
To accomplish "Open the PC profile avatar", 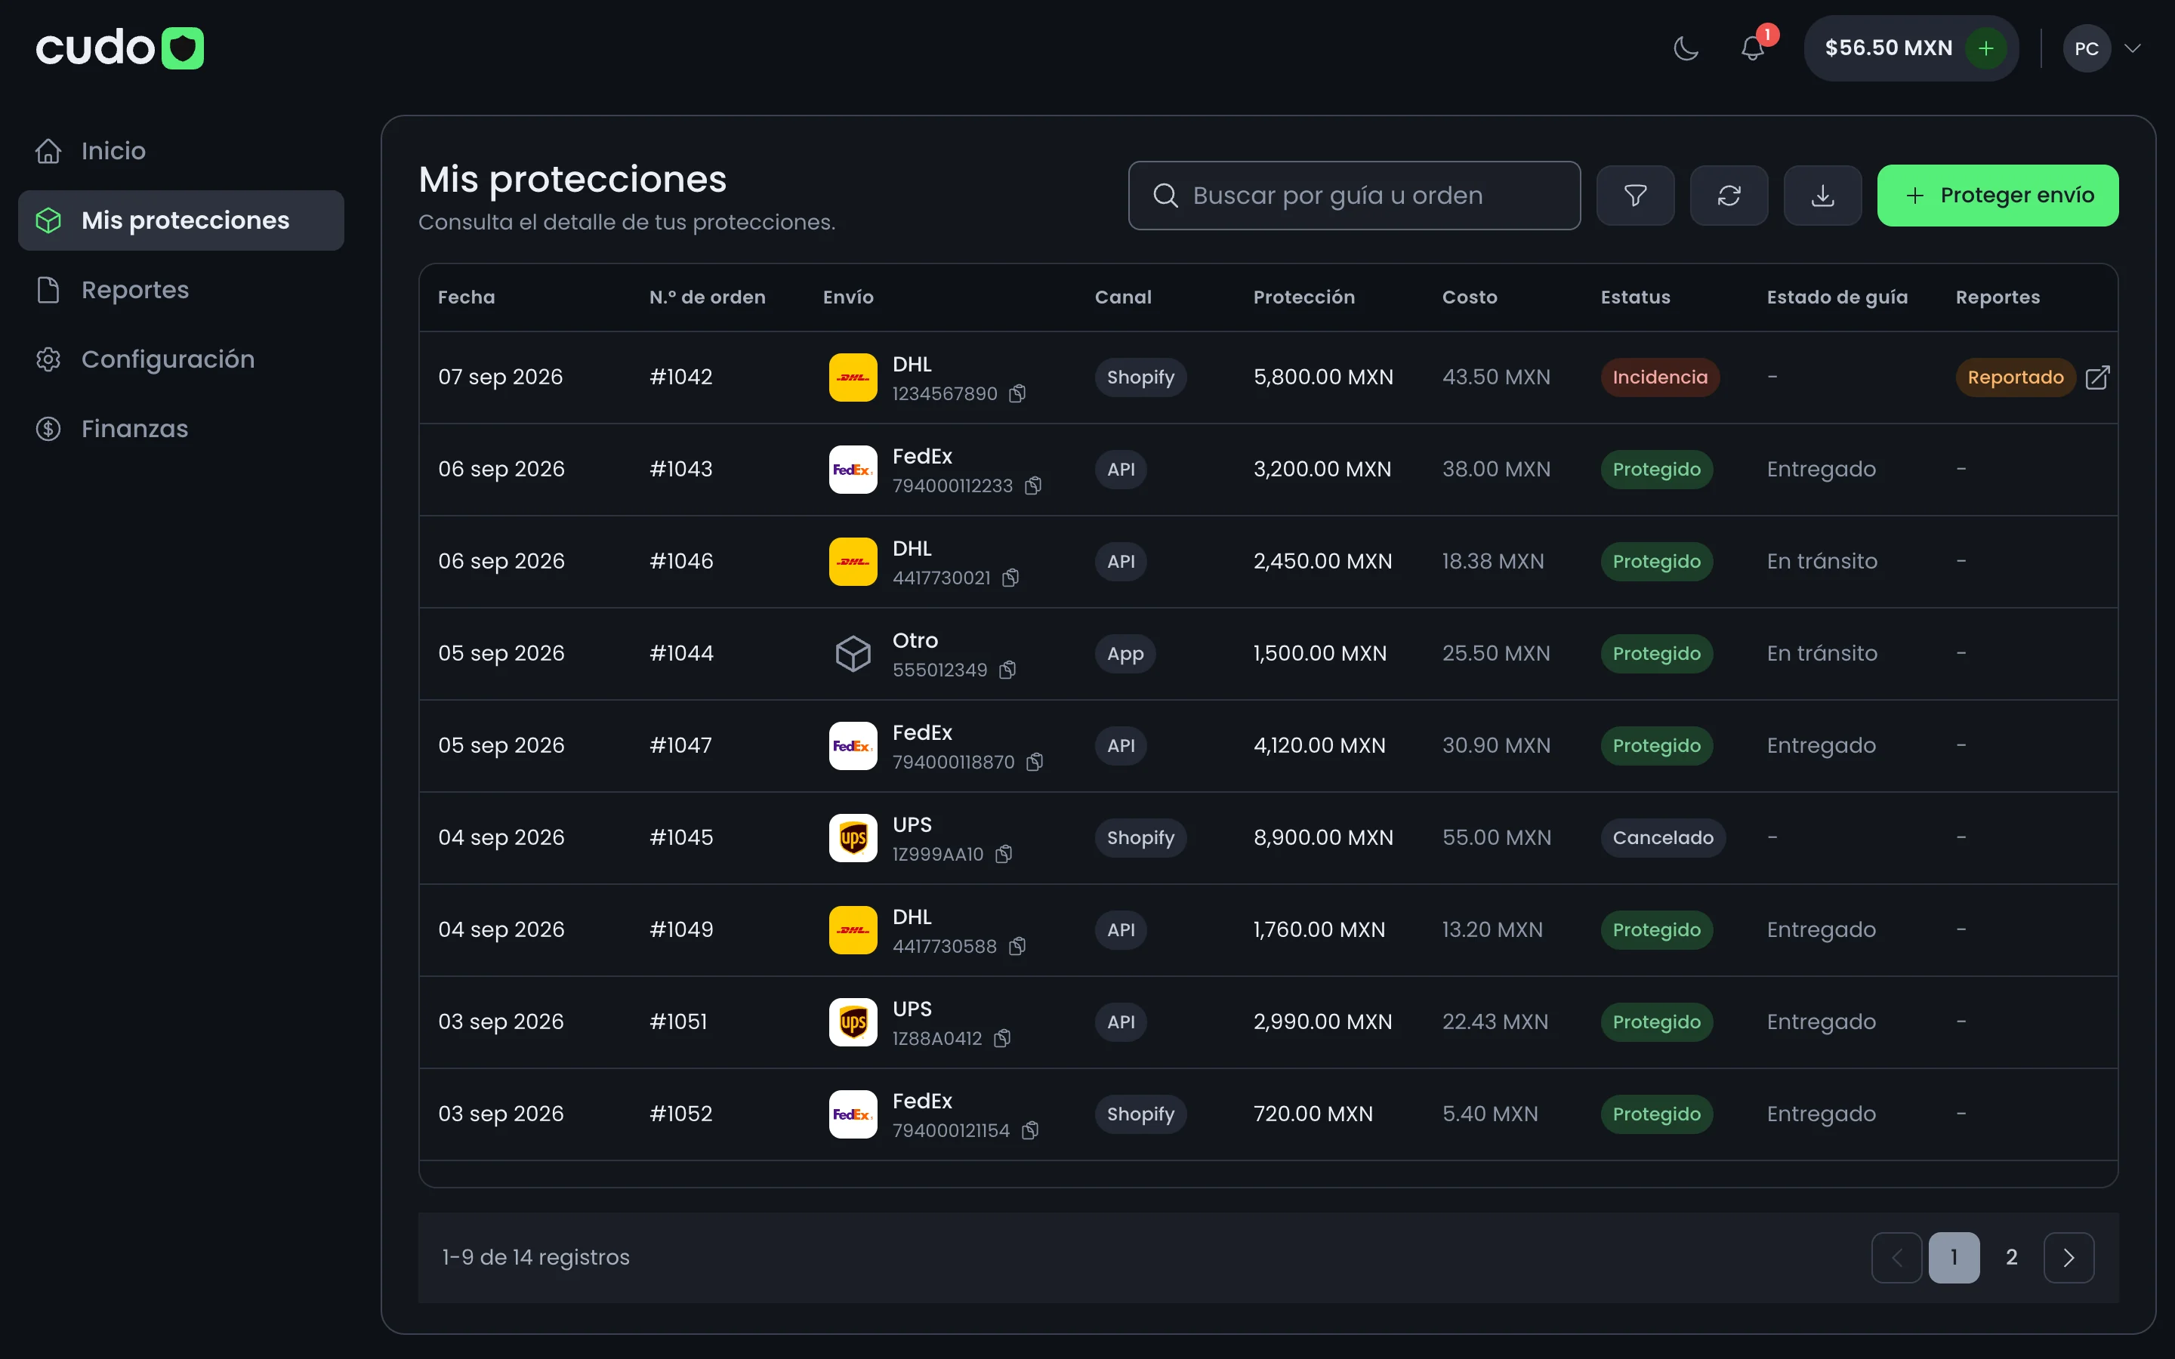I will point(2087,48).
